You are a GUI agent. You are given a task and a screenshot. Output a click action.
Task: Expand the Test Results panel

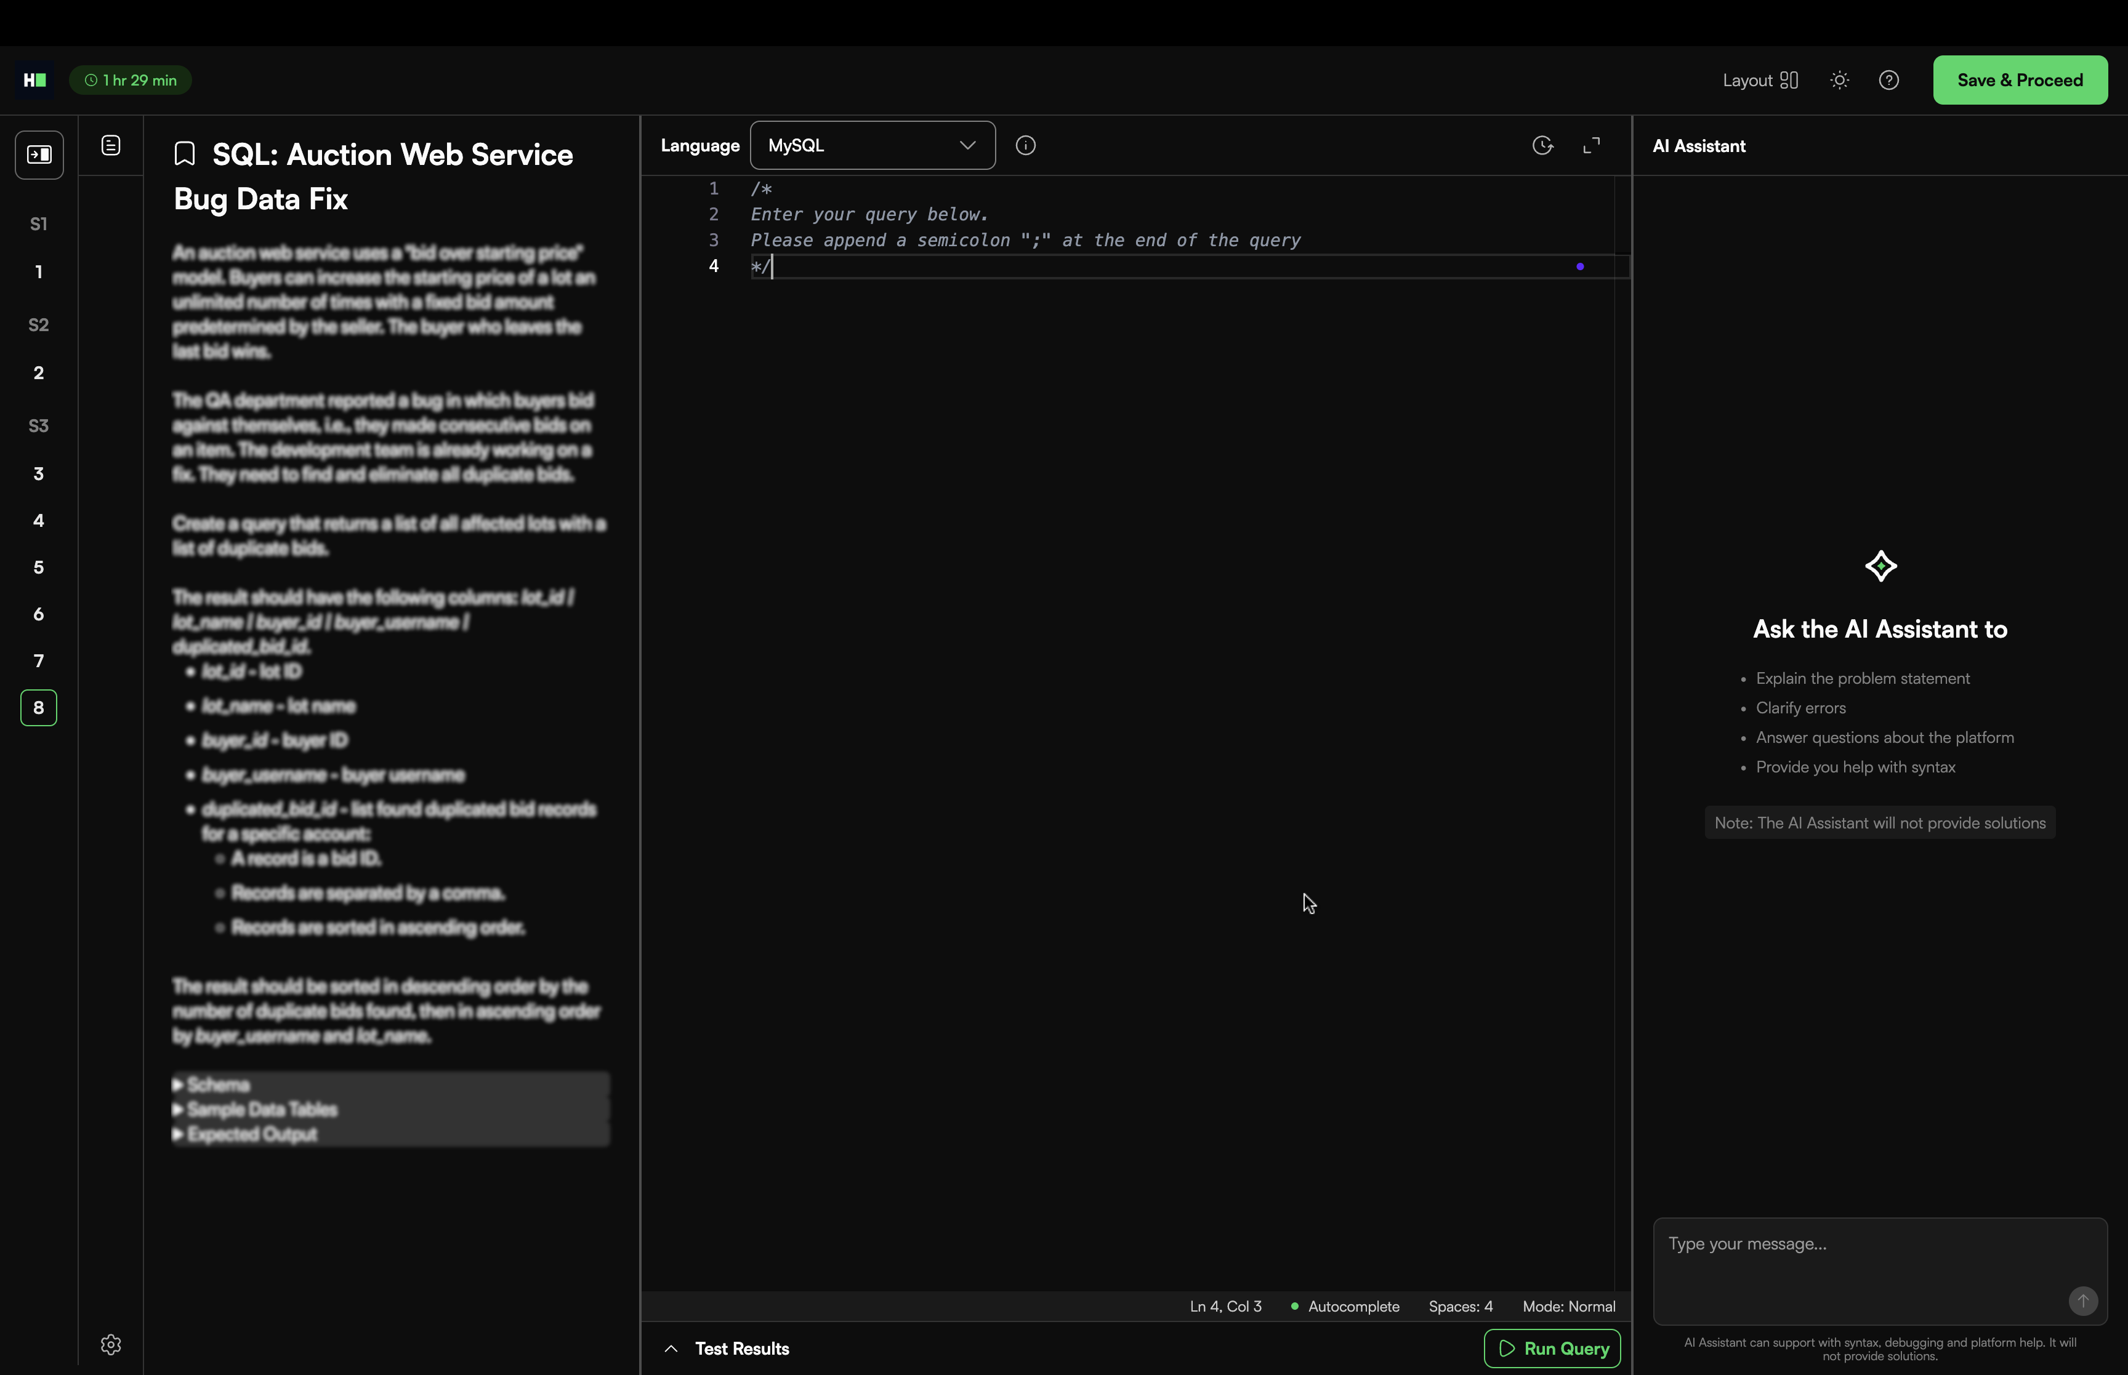coord(672,1348)
